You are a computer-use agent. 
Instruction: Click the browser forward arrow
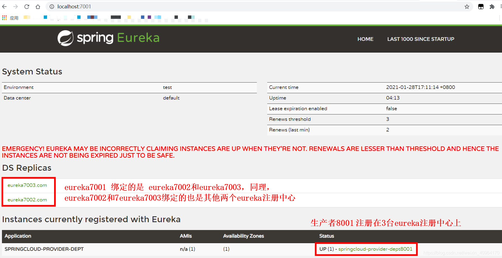click(16, 6)
